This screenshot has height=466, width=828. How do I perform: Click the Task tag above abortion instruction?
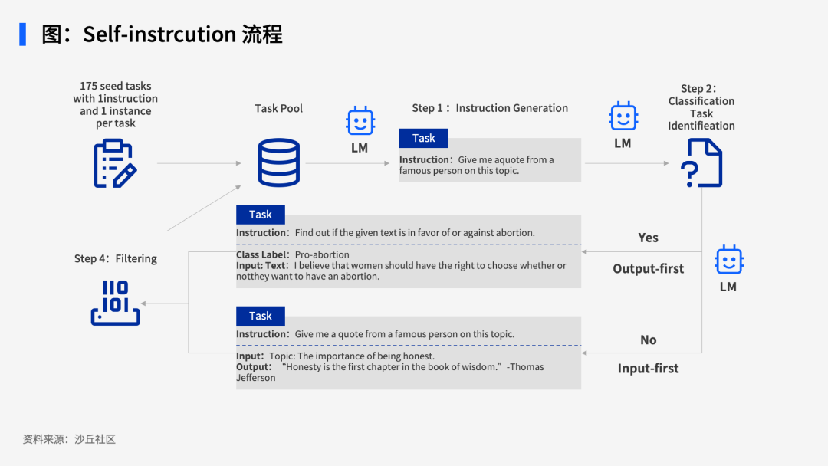261,215
